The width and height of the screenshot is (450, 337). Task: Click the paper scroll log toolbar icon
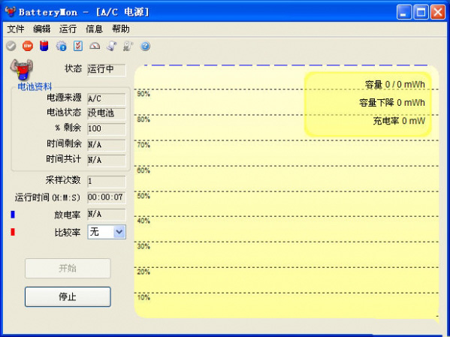(112, 46)
